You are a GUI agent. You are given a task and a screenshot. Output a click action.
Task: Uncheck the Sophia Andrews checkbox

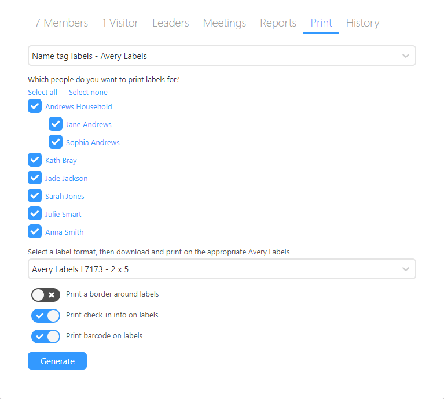point(56,142)
